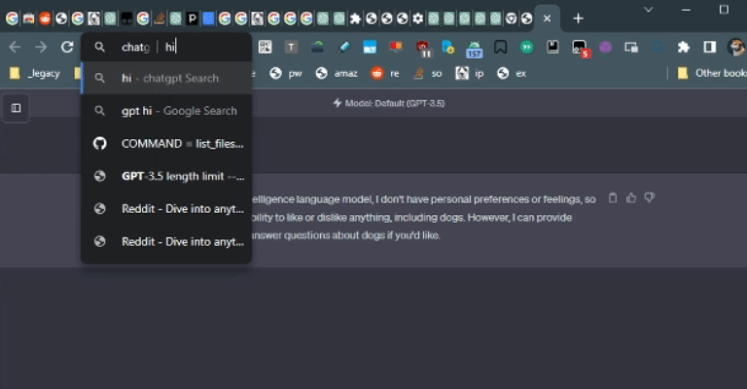The image size is (747, 389).
Task: Open the _legacy bookmarks folder
Action: click(x=36, y=73)
